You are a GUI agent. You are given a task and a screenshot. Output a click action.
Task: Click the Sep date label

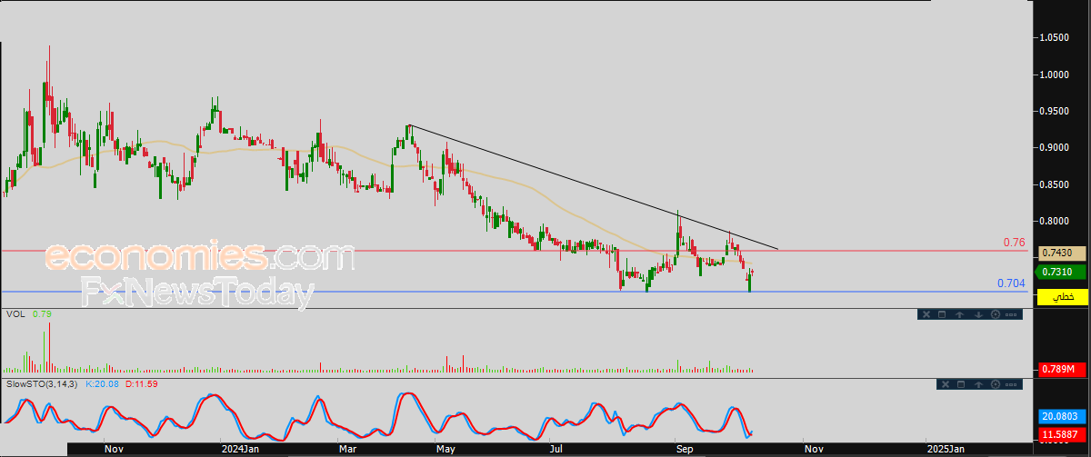point(683,449)
